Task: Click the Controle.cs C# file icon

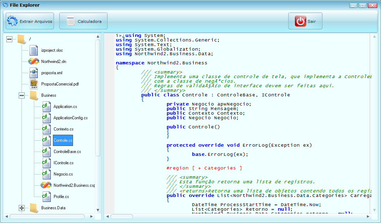Action: (46, 140)
